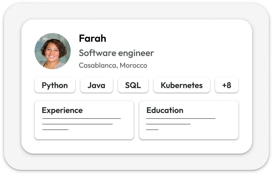Image resolution: width=273 pixels, height=175 pixels.
Task: Open the Experience section
Action: (84, 120)
